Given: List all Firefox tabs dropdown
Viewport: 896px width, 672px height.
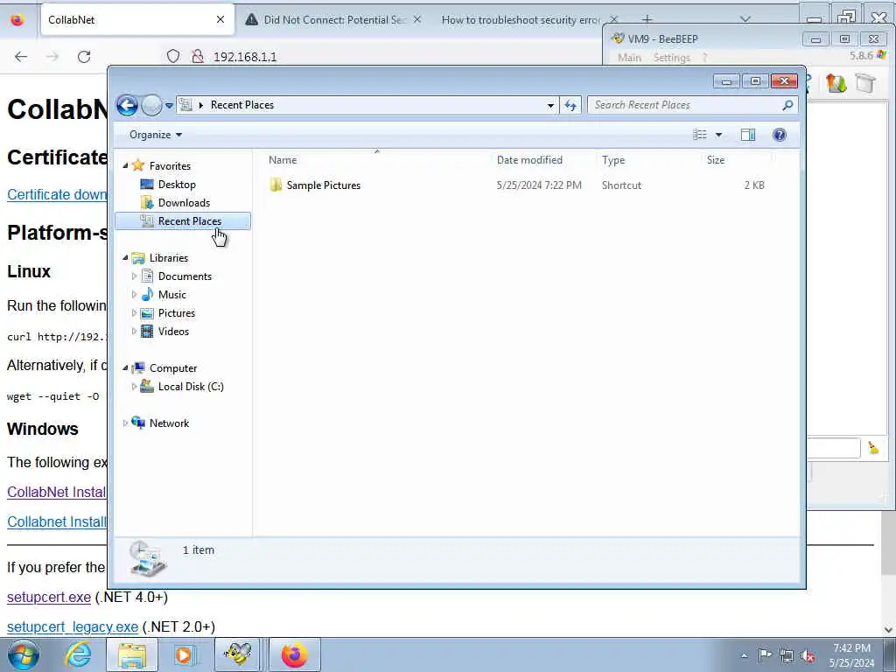Looking at the screenshot, I should tap(745, 20).
